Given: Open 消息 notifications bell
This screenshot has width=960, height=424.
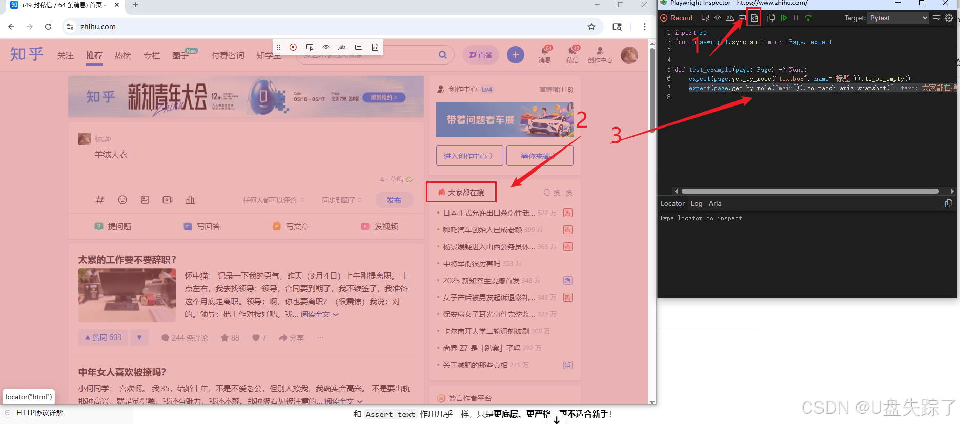Looking at the screenshot, I should [545, 54].
